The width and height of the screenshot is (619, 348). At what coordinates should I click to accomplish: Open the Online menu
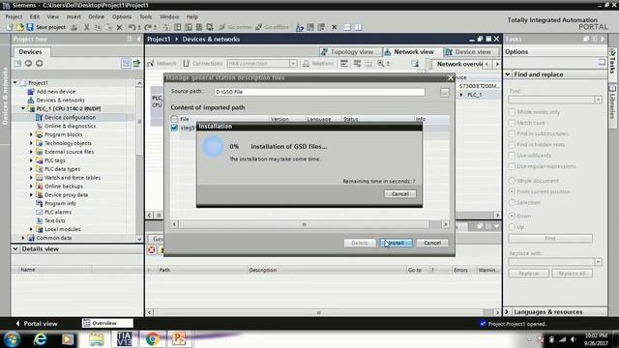pyautogui.click(x=96, y=16)
